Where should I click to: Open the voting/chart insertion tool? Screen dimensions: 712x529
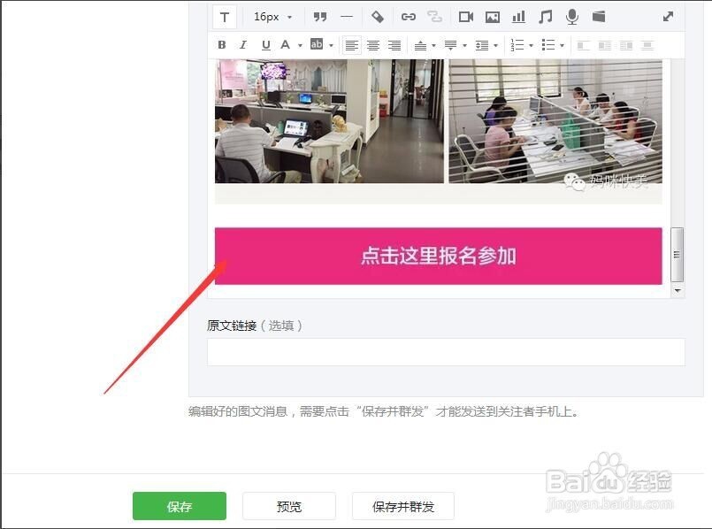(x=518, y=16)
